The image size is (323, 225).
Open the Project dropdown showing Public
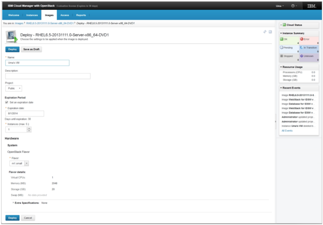click(14, 88)
